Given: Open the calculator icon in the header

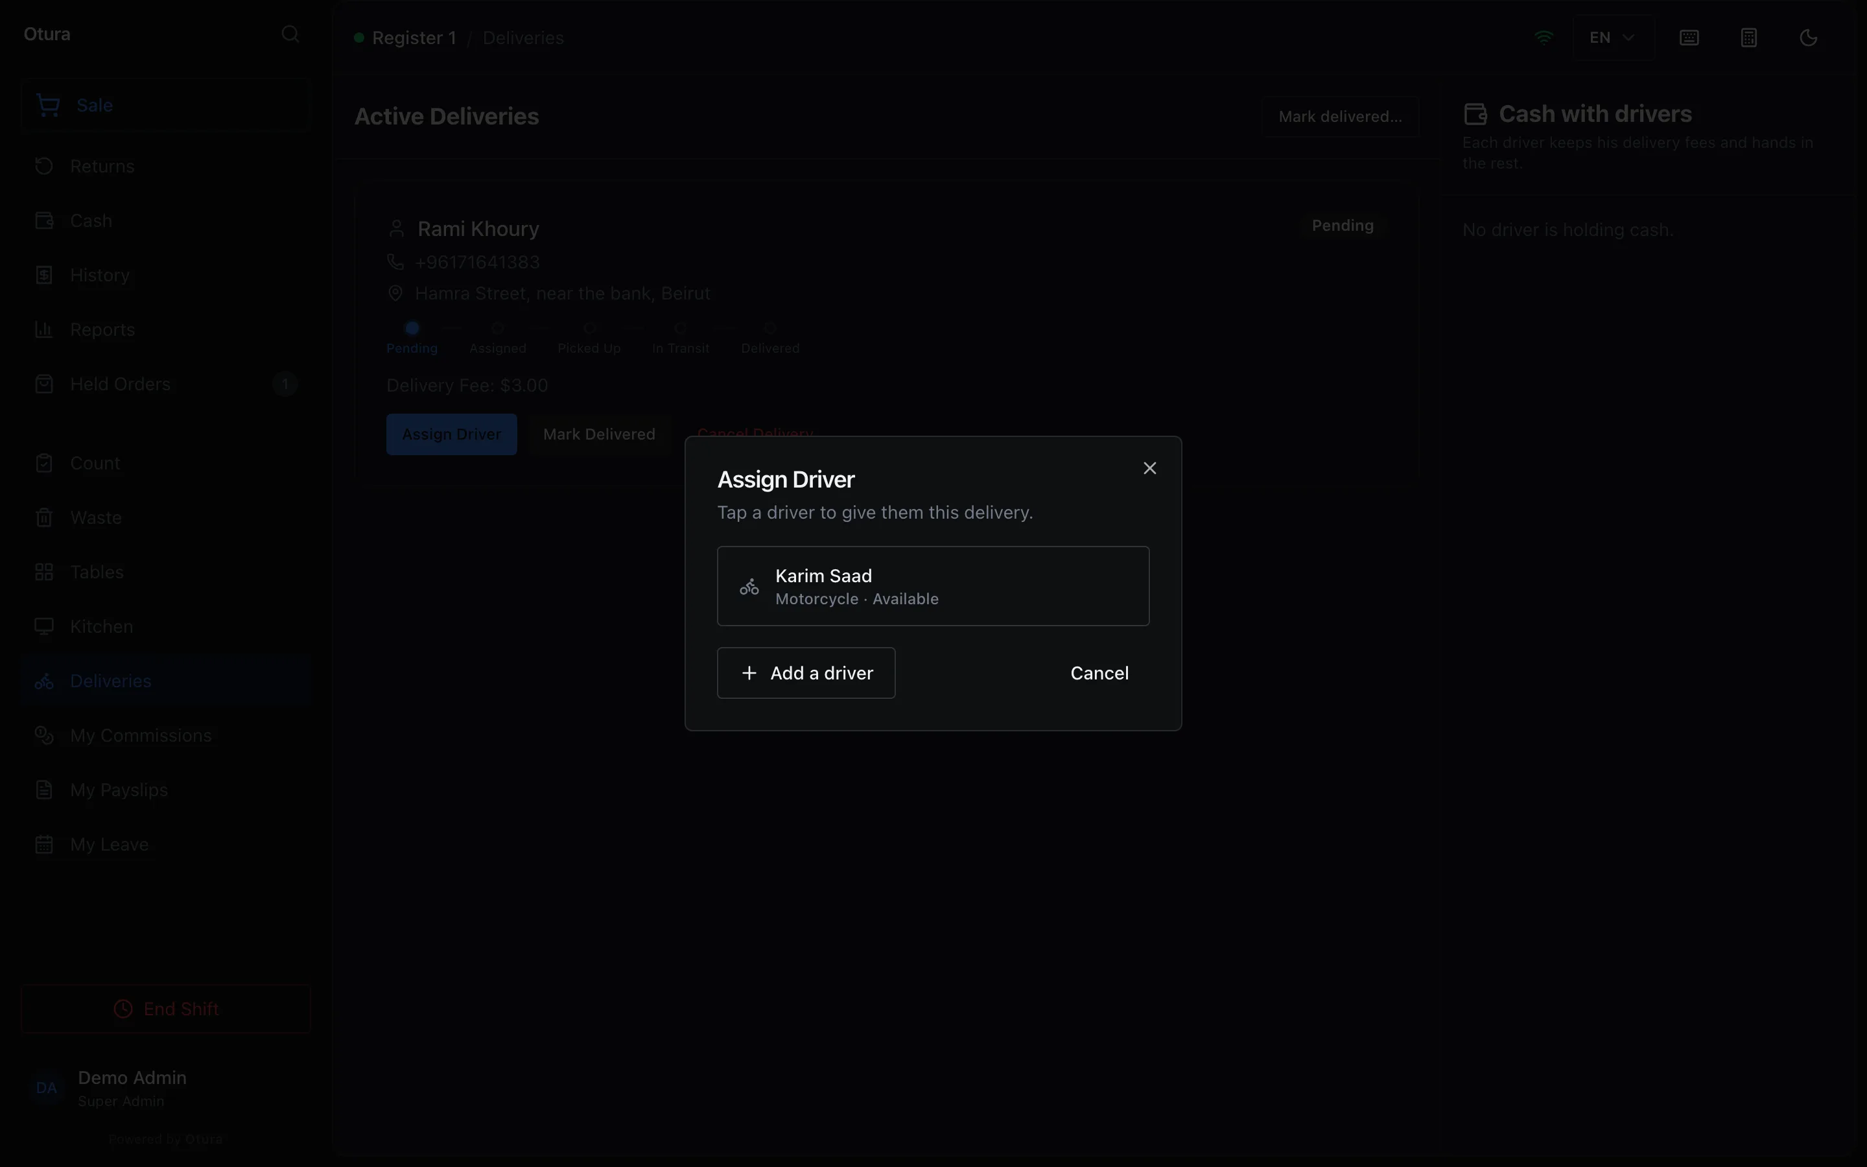Looking at the screenshot, I should pos(1749,38).
